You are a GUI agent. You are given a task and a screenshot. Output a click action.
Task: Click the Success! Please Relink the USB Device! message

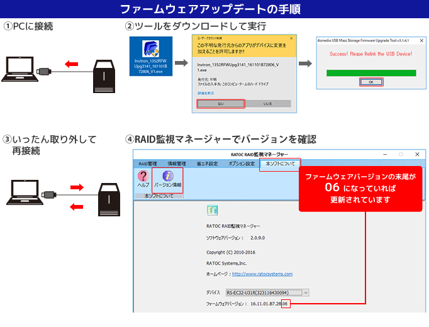(370, 54)
